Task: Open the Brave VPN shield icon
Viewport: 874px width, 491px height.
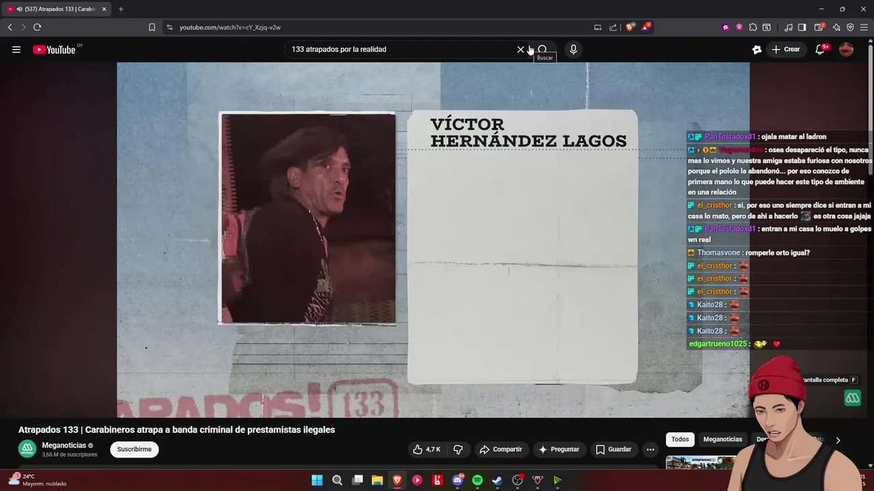Action: [850, 27]
